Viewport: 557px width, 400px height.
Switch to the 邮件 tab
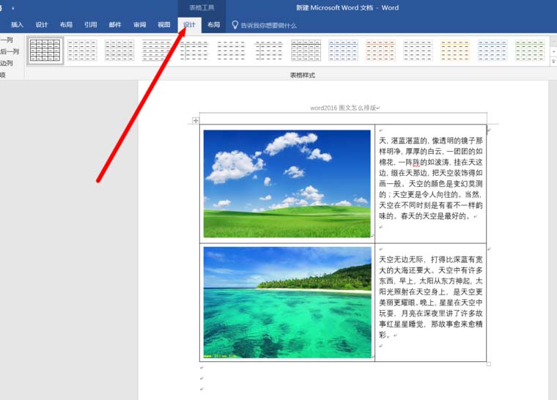[x=115, y=25]
